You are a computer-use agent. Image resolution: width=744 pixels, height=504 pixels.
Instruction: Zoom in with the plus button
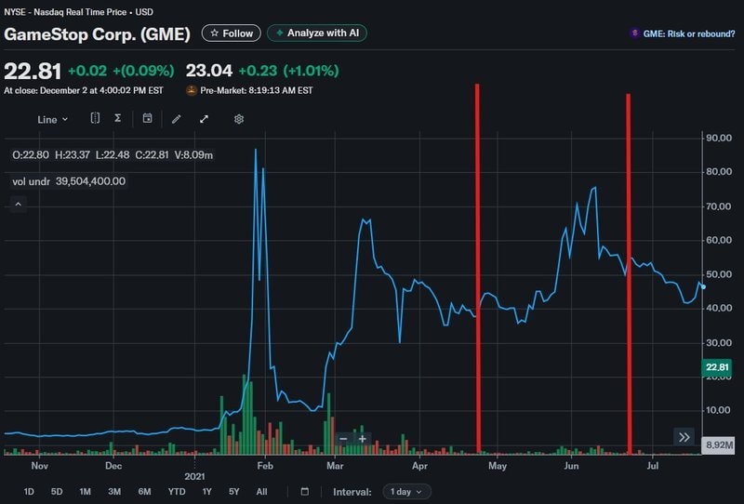tap(363, 438)
